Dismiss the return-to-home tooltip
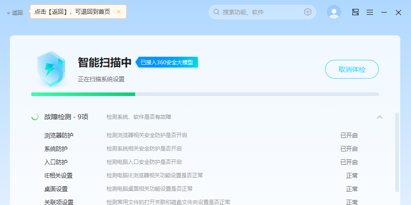 click(x=119, y=12)
